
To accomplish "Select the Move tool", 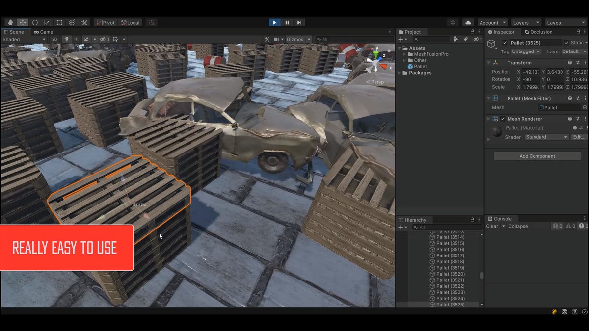I will pyautogui.click(x=23, y=23).
